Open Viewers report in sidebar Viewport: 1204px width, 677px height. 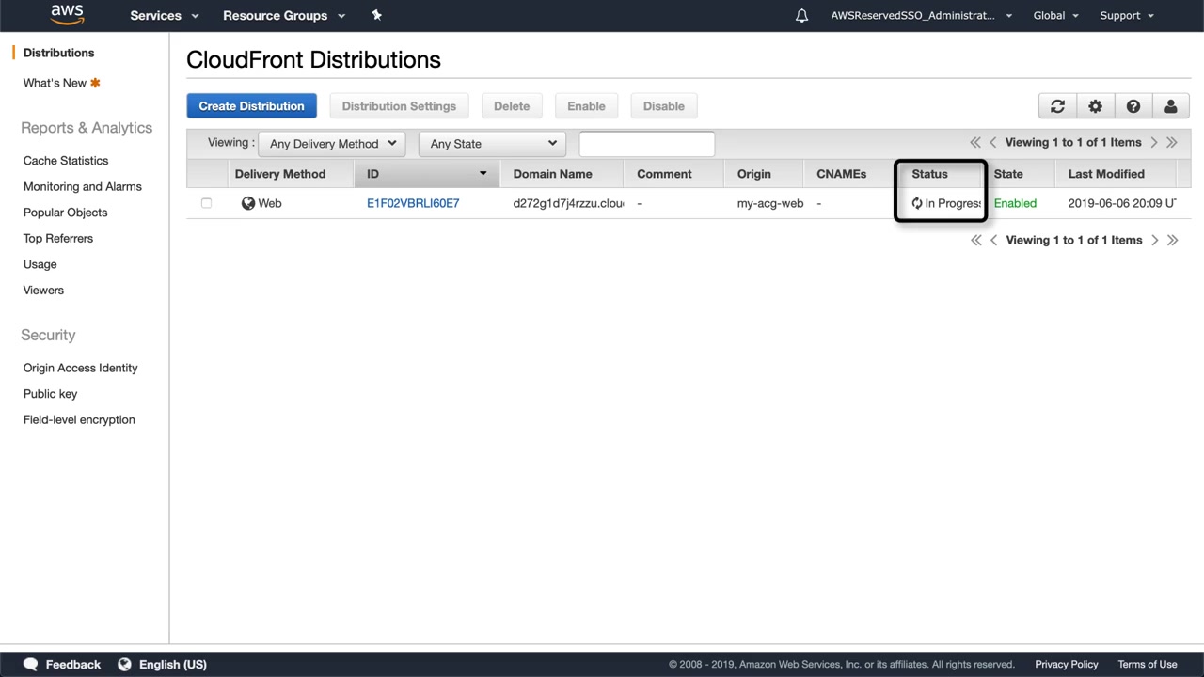pos(43,290)
